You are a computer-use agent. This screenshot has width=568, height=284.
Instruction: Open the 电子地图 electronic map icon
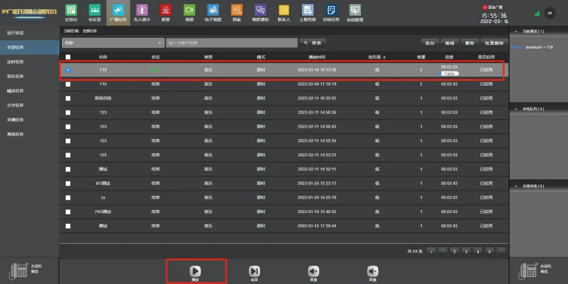pos(212,12)
